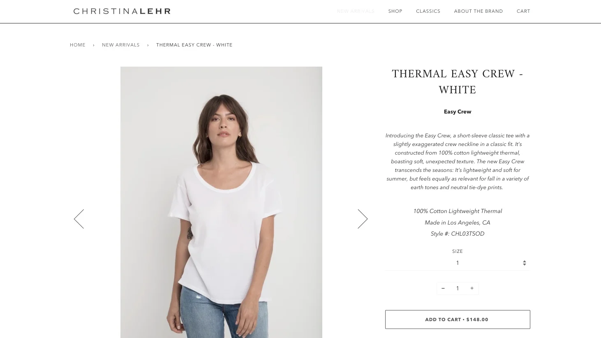601x338 pixels.
Task: Click the white tee product photo
Action: pyautogui.click(x=221, y=202)
